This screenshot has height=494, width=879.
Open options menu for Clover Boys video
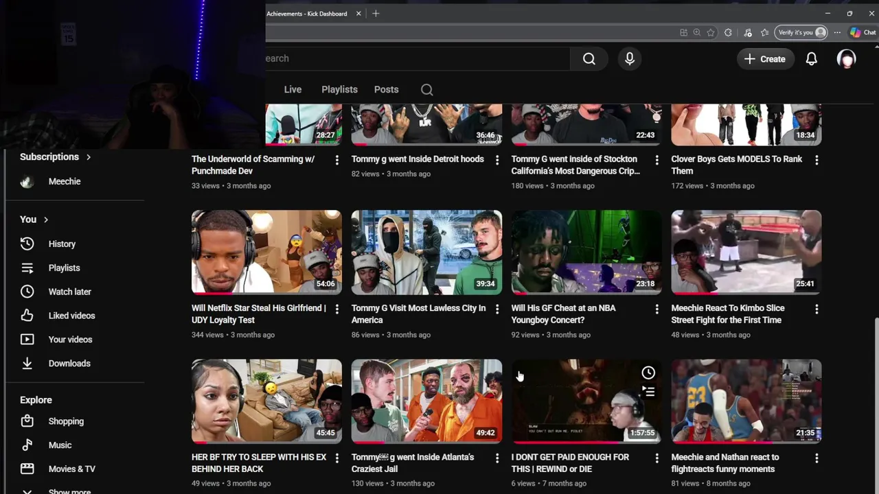tap(817, 160)
